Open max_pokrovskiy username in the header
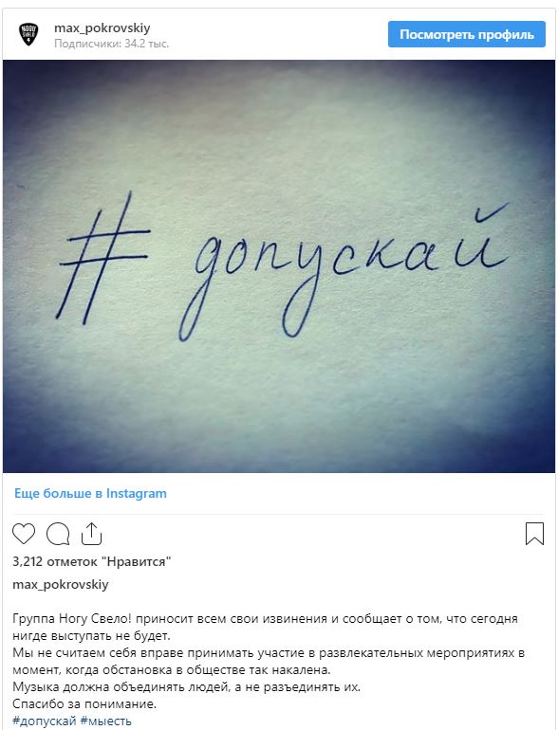The width and height of the screenshot is (558, 730). pyautogui.click(x=102, y=27)
